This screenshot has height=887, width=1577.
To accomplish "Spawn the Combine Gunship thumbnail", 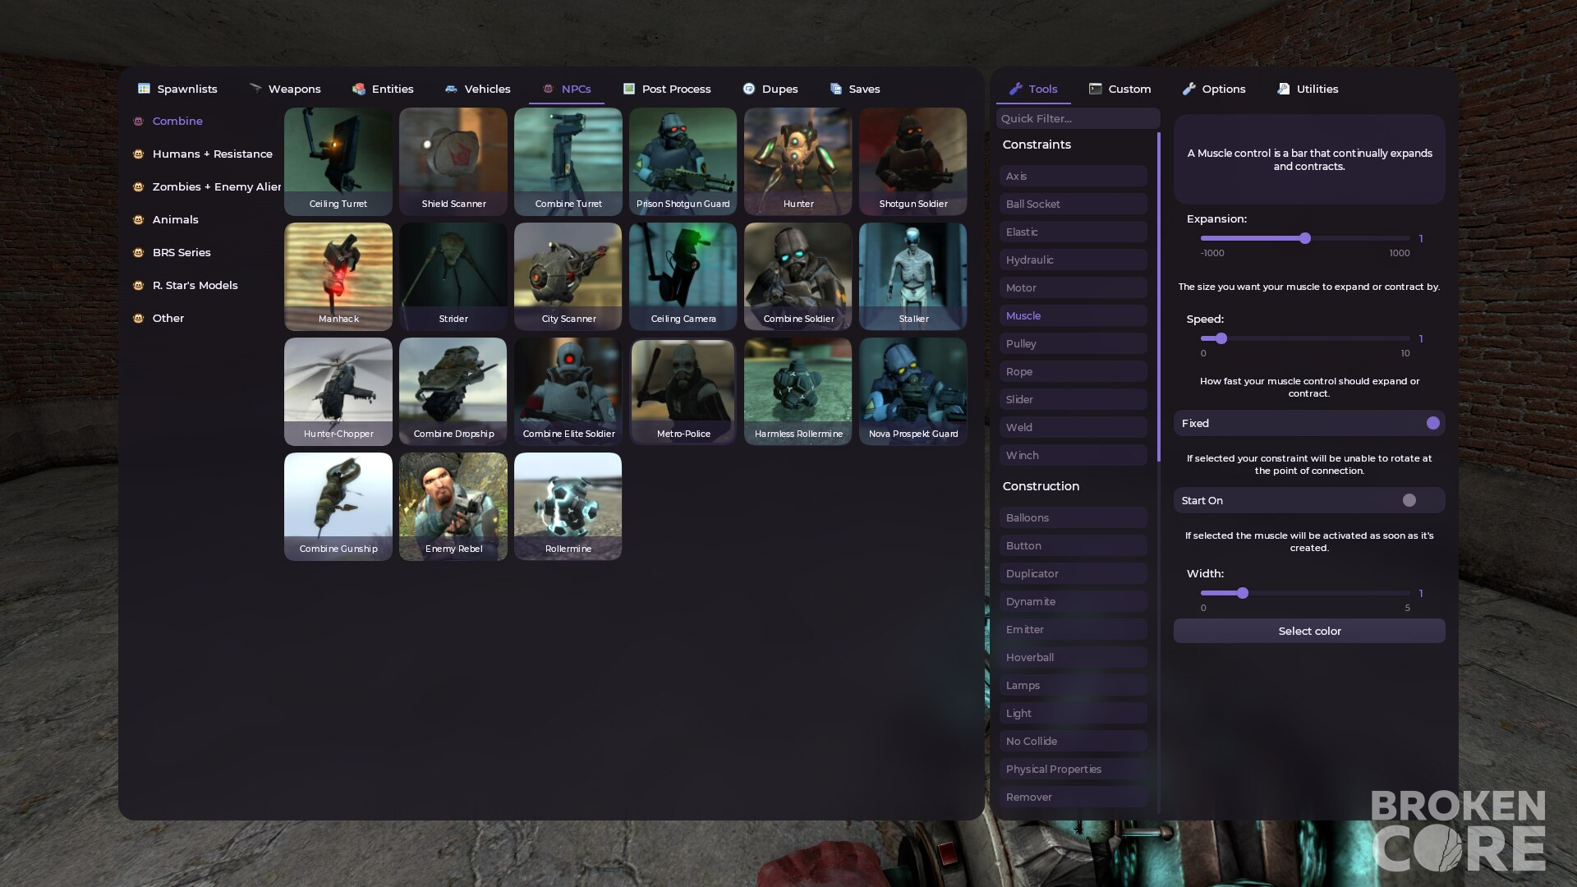I will pos(338,506).
